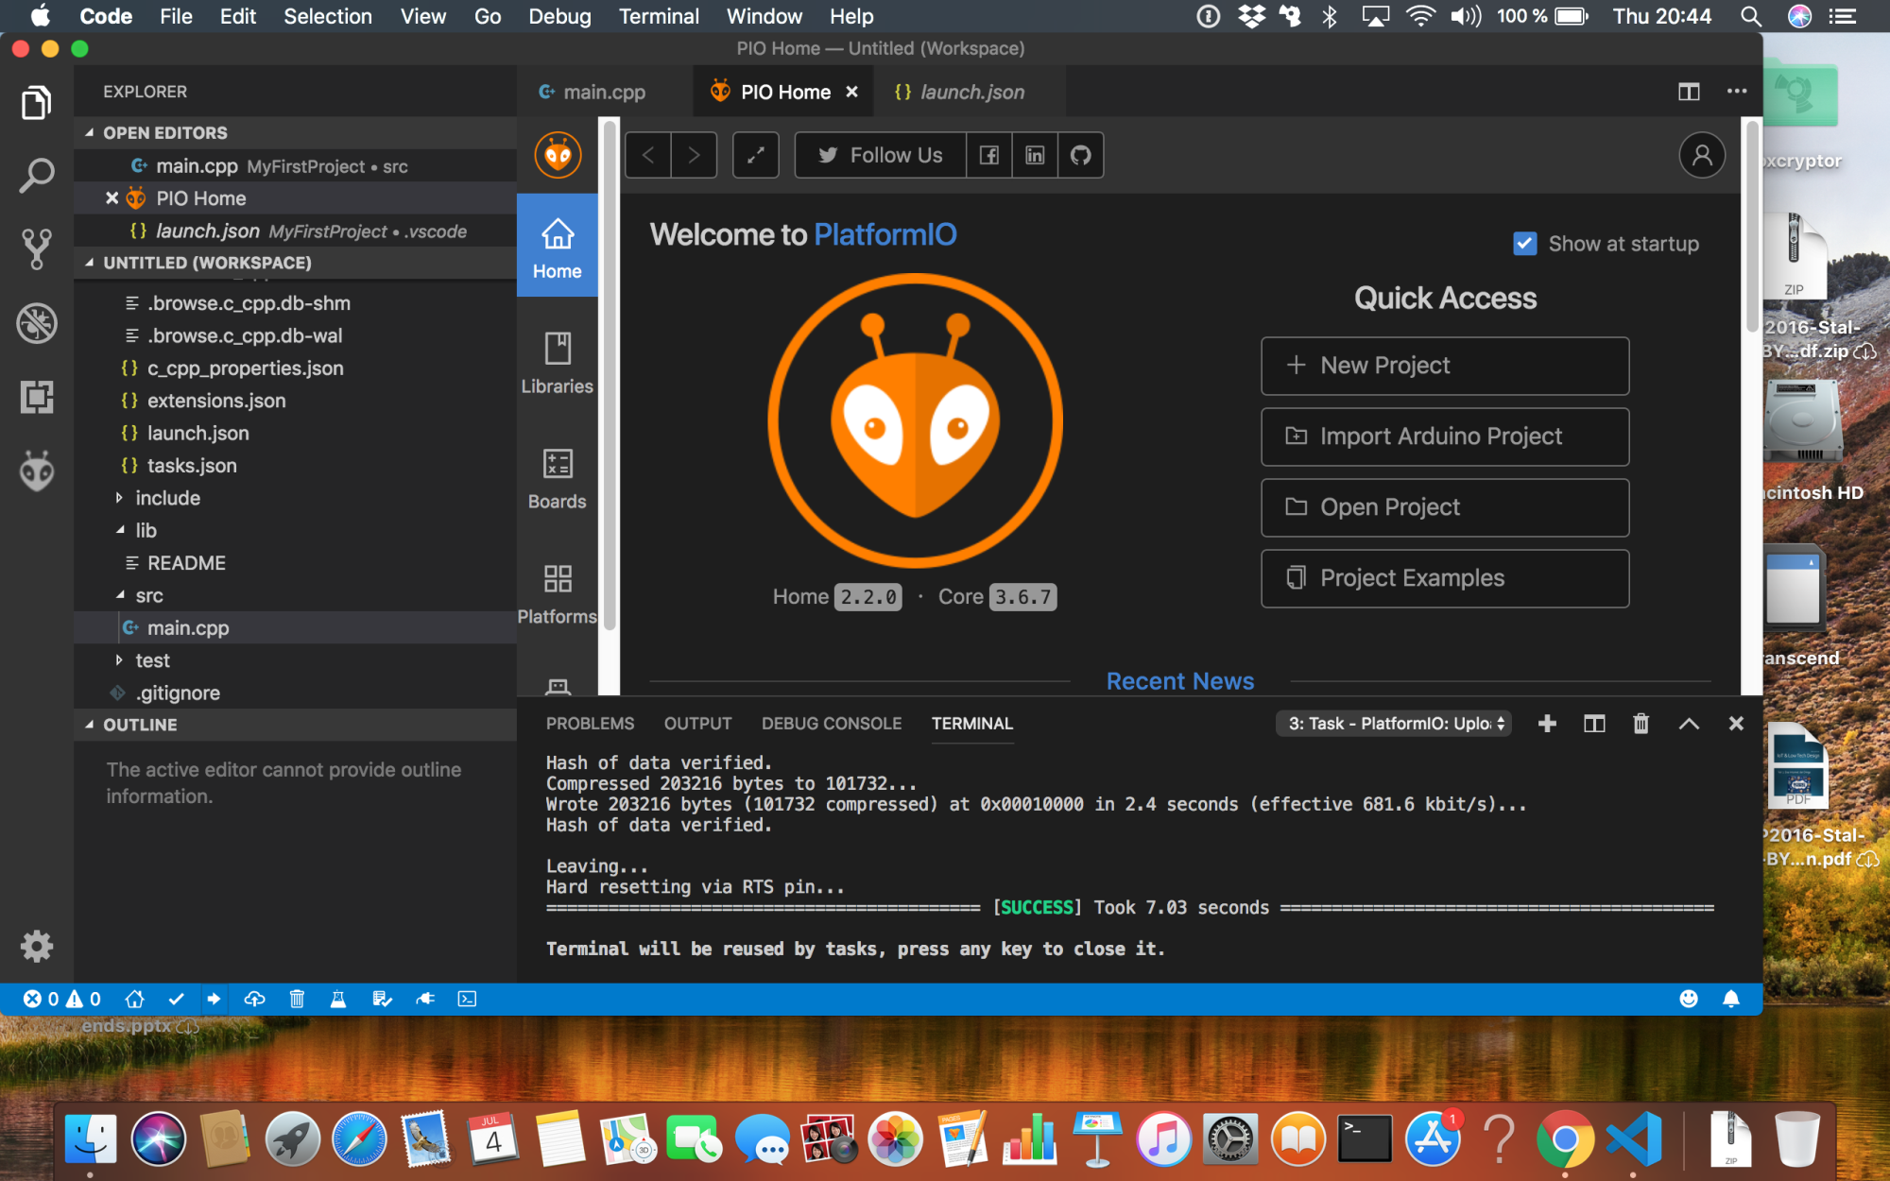The image size is (1890, 1181).
Task: Uncheck Show at startup checkbox
Action: (x=1524, y=244)
